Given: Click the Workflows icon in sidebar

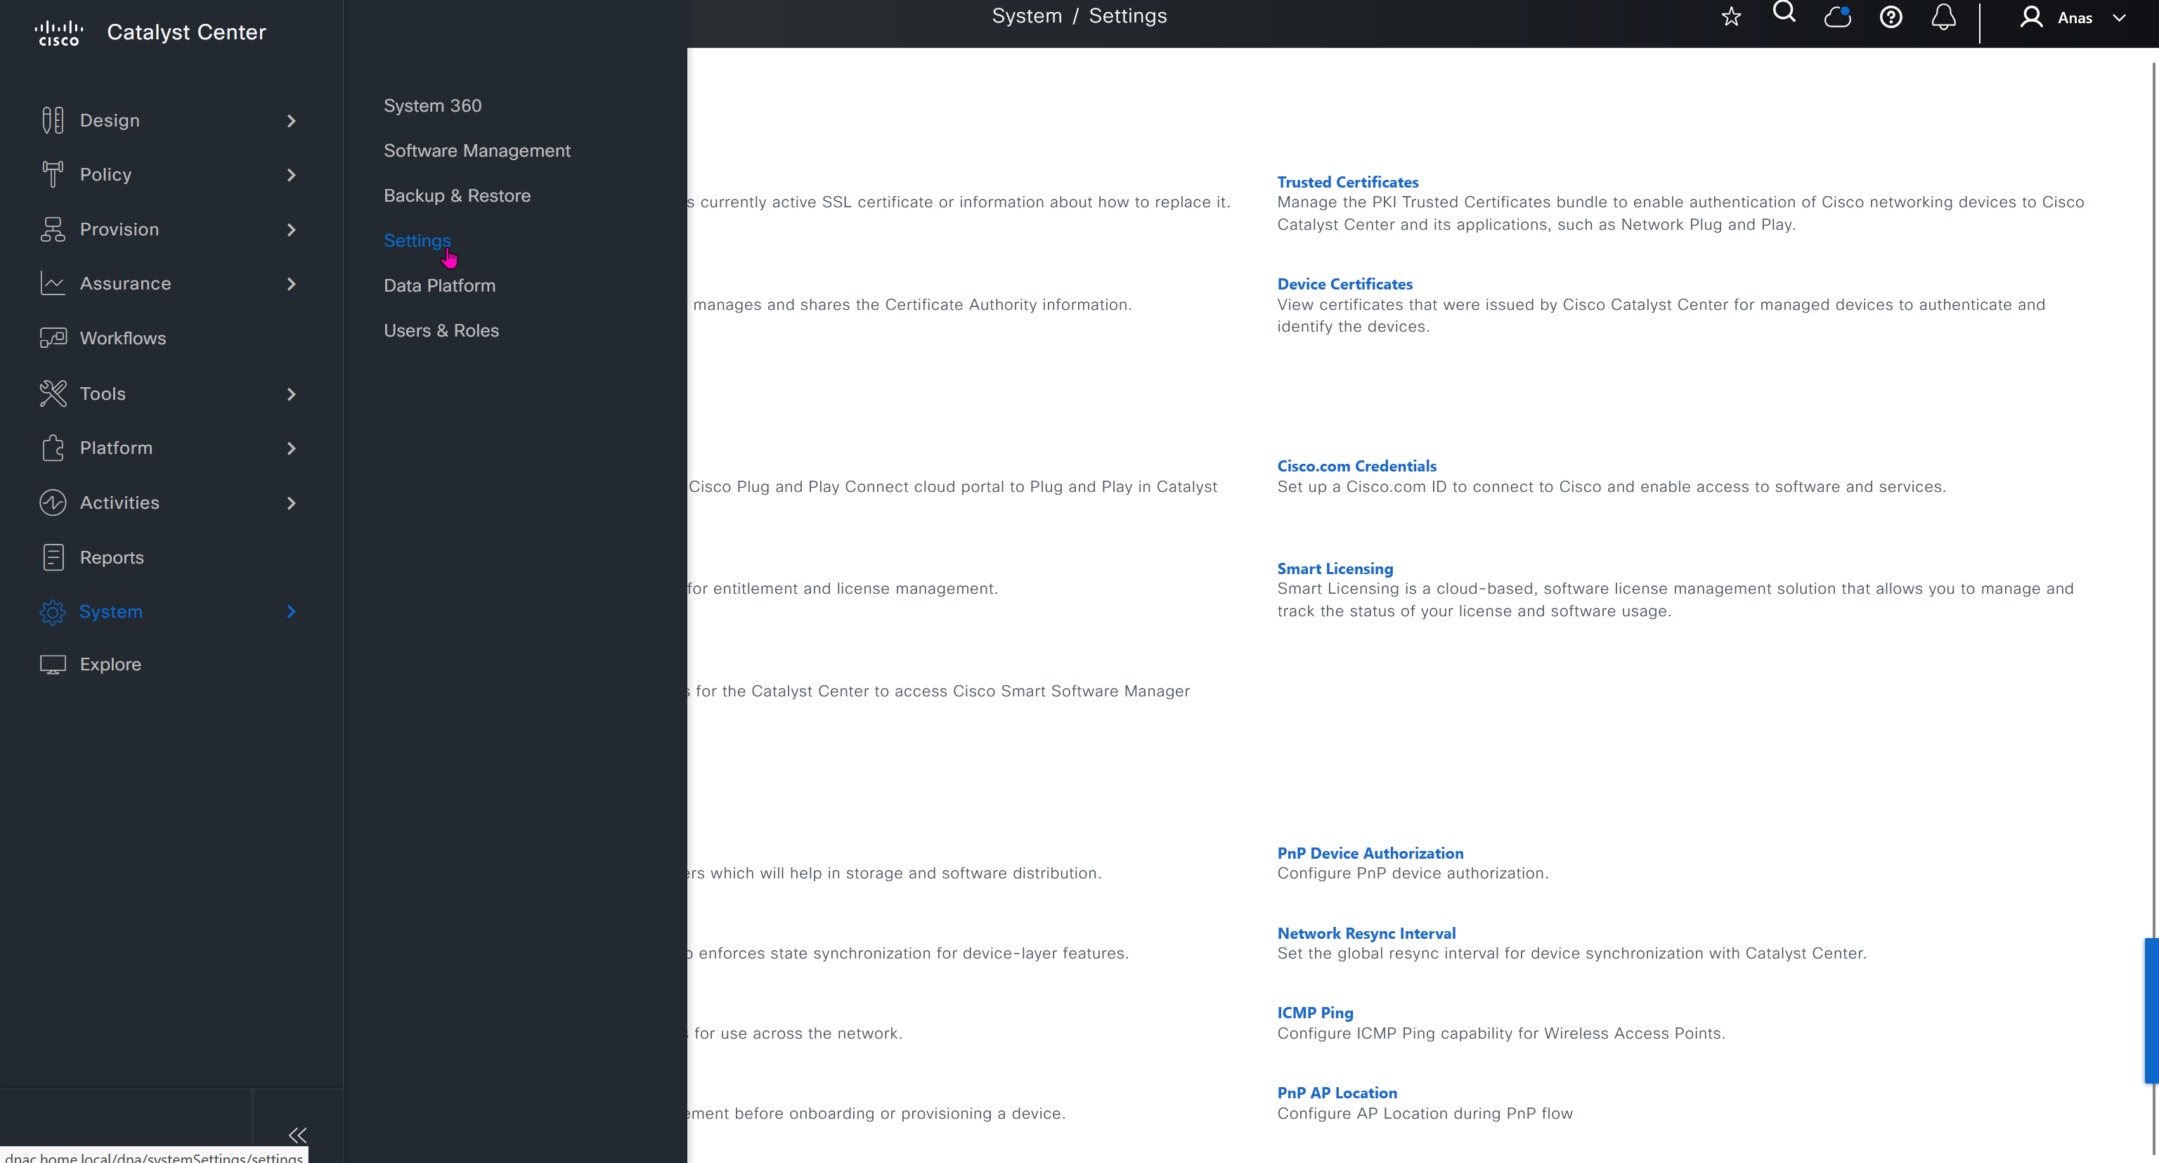Looking at the screenshot, I should 53,338.
